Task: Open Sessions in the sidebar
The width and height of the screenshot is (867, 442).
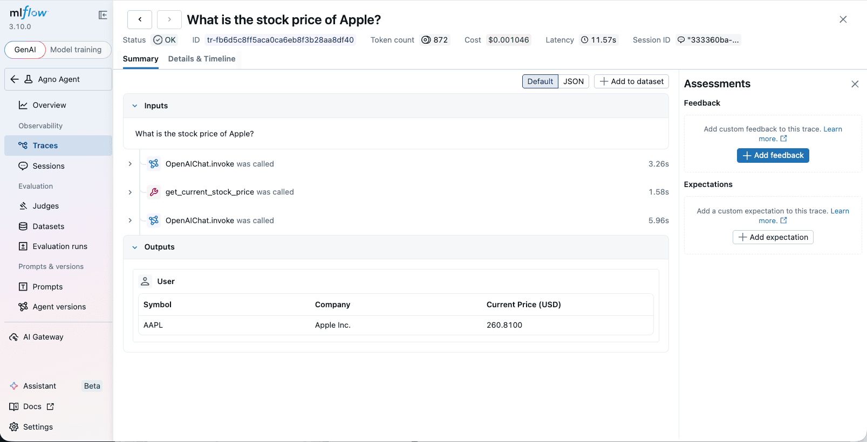Action: pos(58,166)
